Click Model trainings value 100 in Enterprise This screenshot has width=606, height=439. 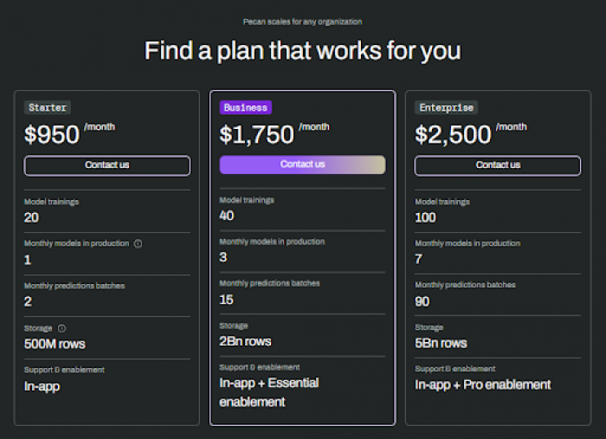pyautogui.click(x=425, y=217)
